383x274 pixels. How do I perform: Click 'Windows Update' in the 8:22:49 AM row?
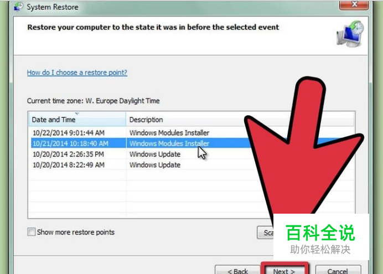155,165
